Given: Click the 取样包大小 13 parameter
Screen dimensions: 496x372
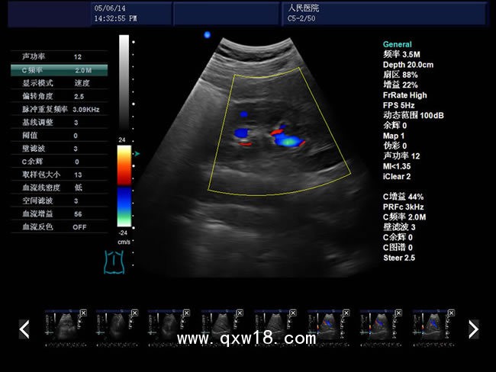Looking at the screenshot, I should 60,175.
